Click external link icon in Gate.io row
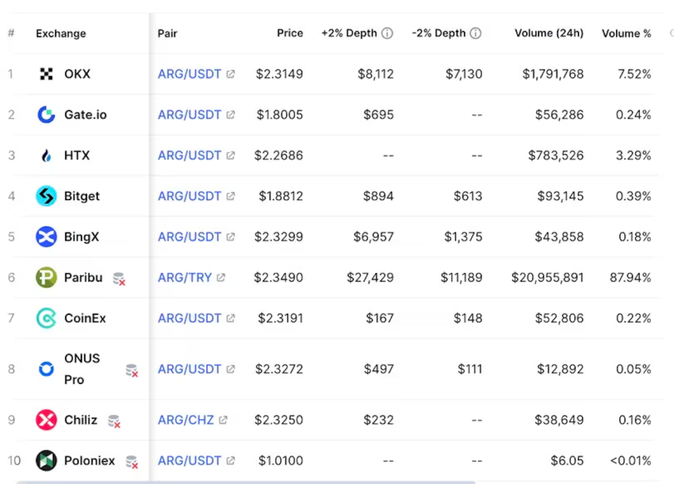 pyautogui.click(x=231, y=115)
